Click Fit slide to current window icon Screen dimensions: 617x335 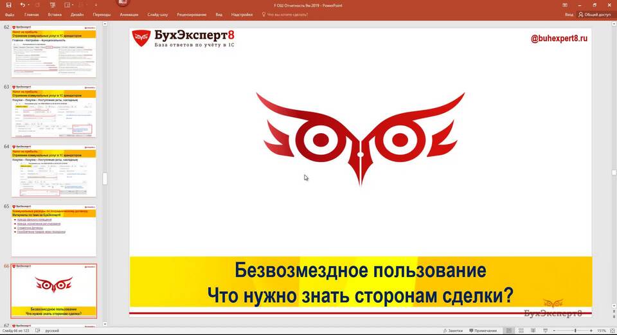coord(612,330)
